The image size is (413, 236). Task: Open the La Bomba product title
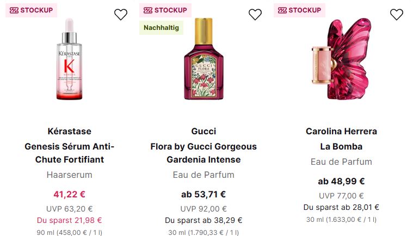pos(341,147)
